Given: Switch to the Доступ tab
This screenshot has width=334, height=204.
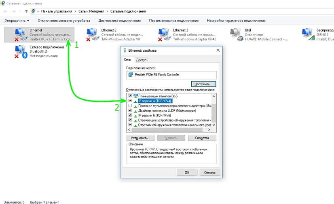Looking at the screenshot, I should [141, 60].
